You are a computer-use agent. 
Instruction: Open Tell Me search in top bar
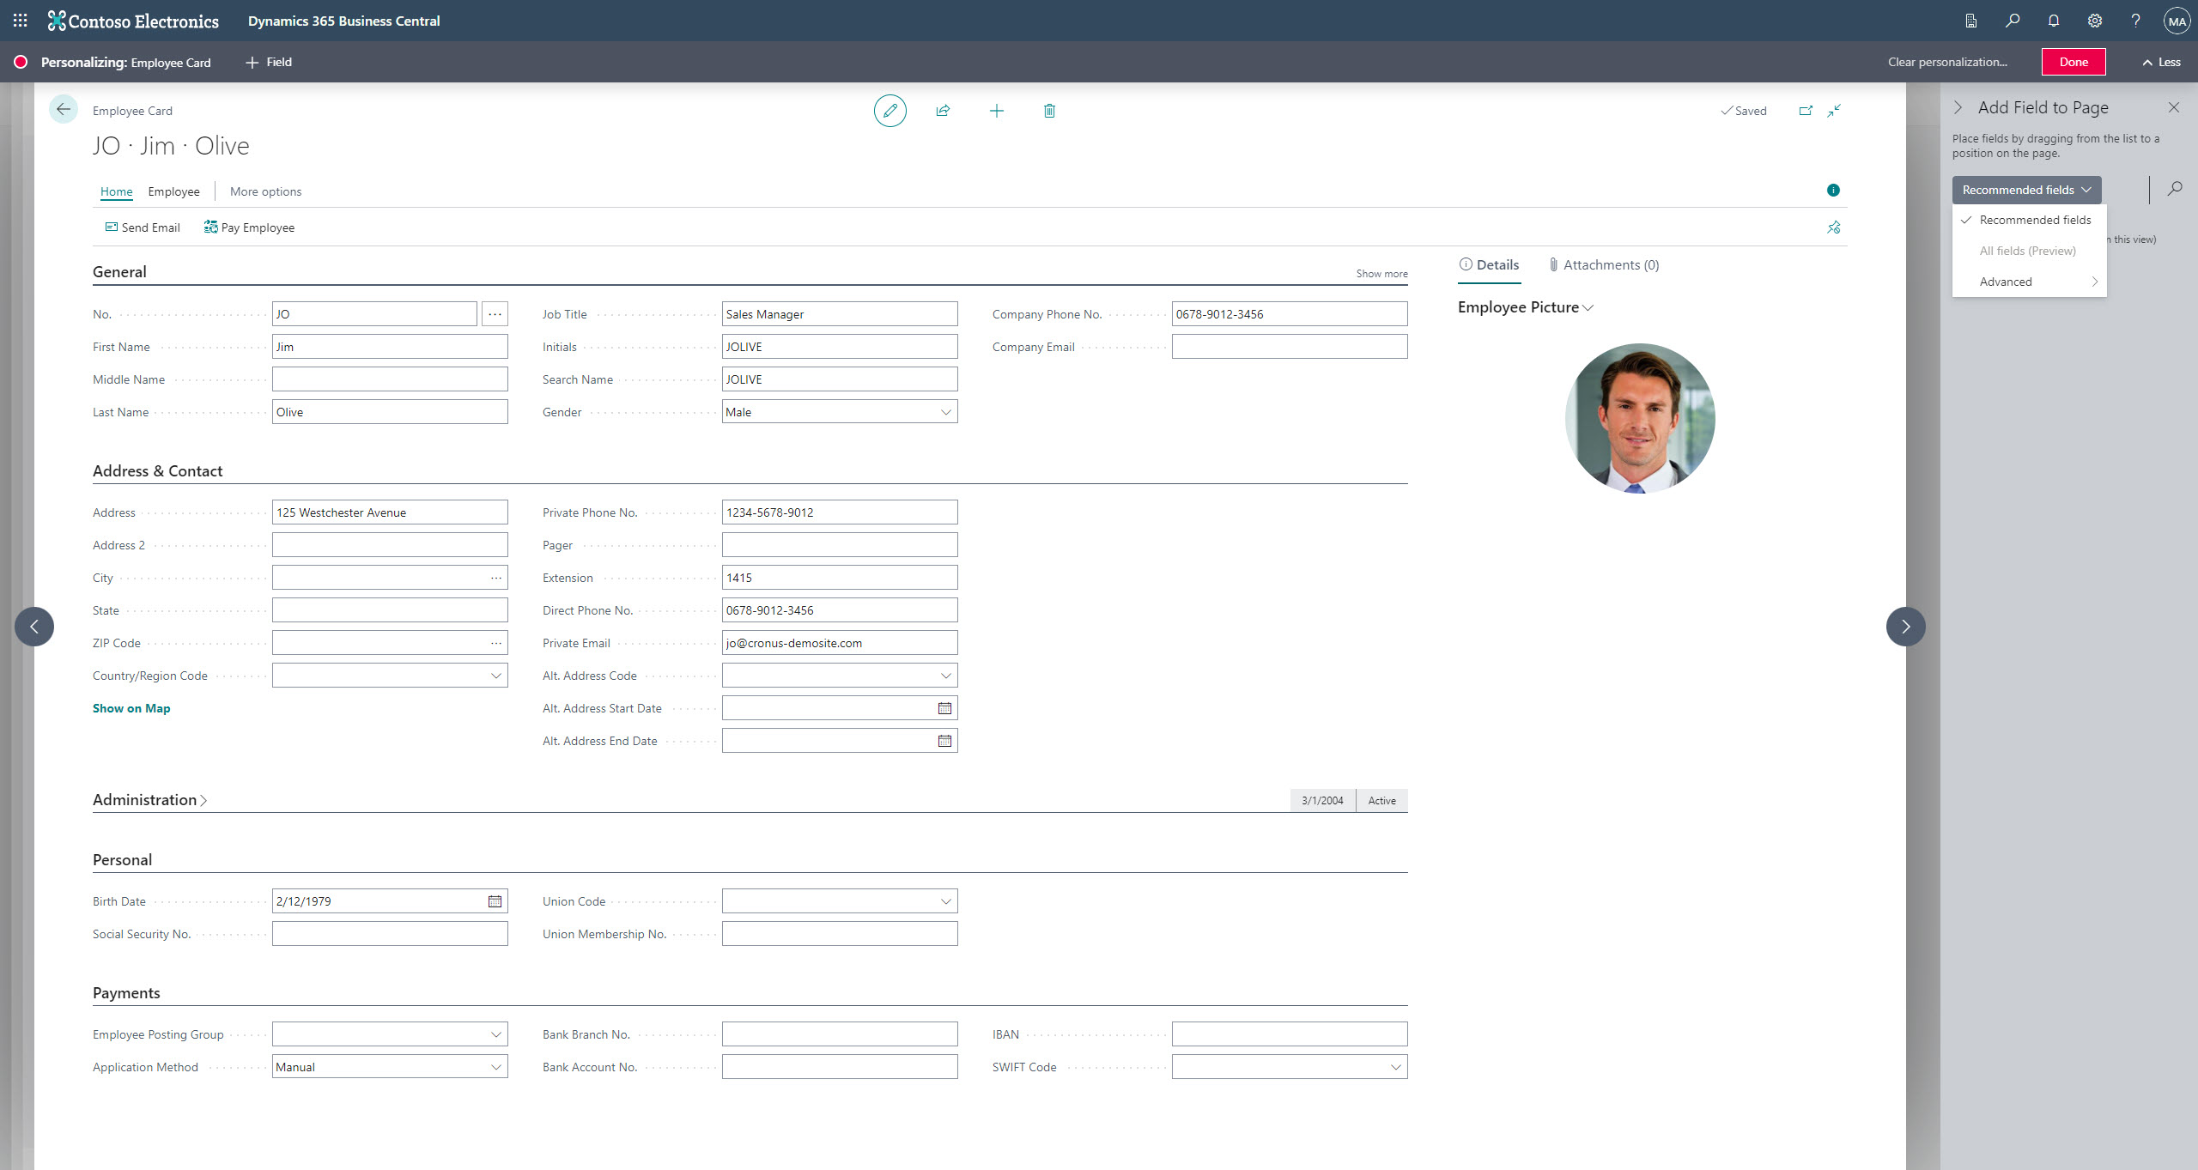(x=2012, y=21)
